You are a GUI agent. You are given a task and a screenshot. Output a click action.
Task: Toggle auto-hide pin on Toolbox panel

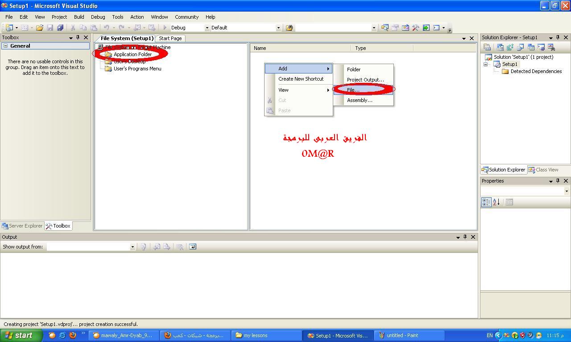(78, 37)
